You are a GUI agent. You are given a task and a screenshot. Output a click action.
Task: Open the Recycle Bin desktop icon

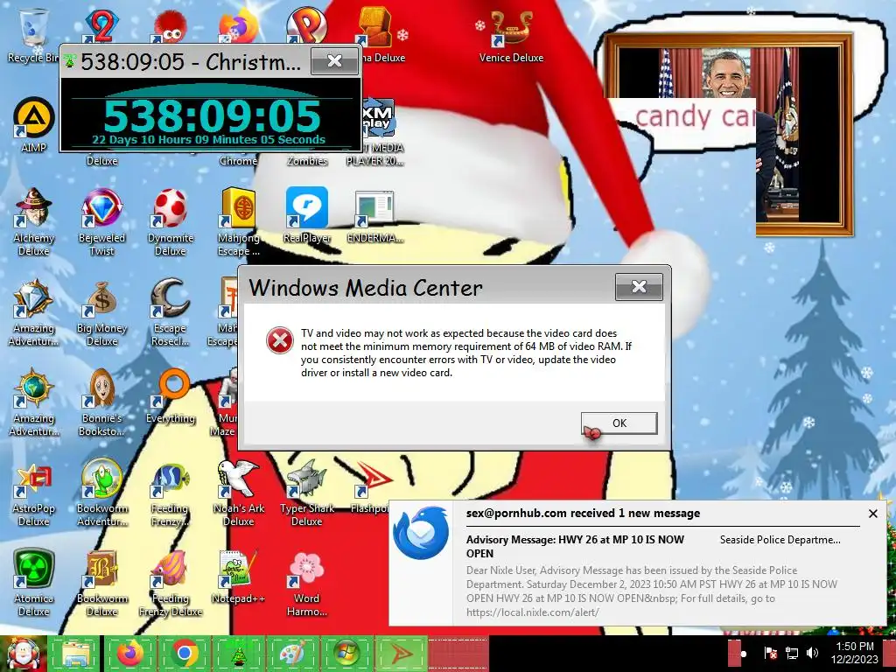(33, 34)
